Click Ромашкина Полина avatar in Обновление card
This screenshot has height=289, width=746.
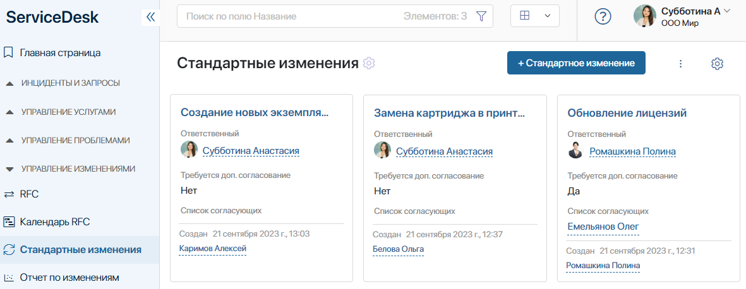[x=575, y=150]
